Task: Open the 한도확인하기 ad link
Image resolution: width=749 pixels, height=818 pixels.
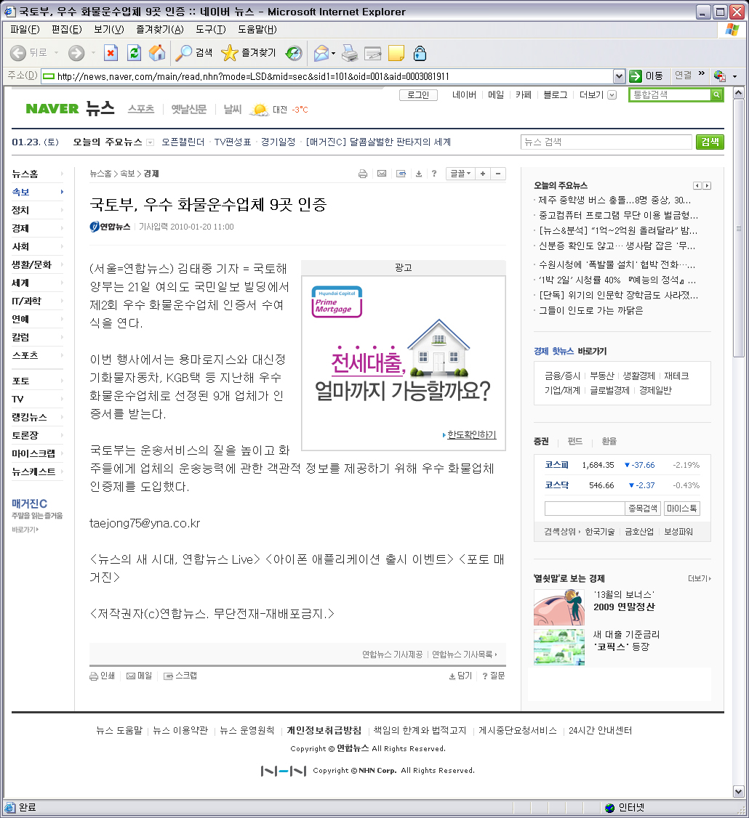Action: (x=470, y=435)
